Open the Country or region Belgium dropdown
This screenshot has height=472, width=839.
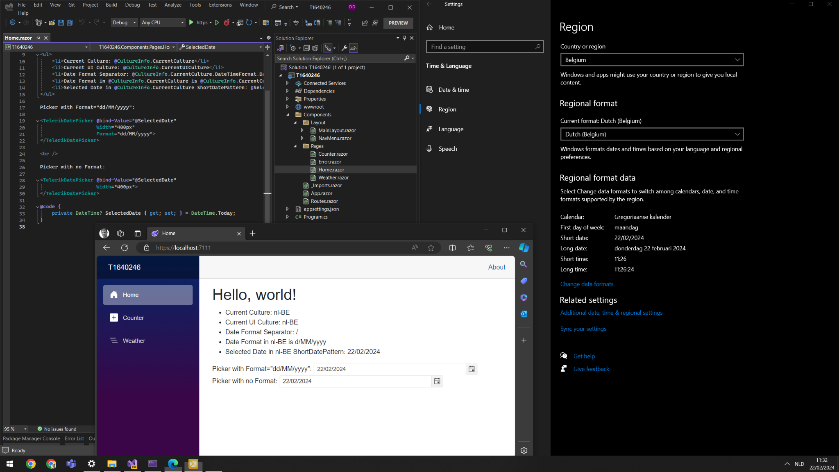(x=651, y=60)
